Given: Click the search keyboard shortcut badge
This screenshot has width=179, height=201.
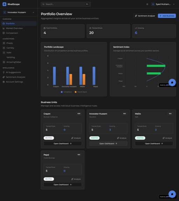Looking at the screenshot, I should (x=87, y=4).
